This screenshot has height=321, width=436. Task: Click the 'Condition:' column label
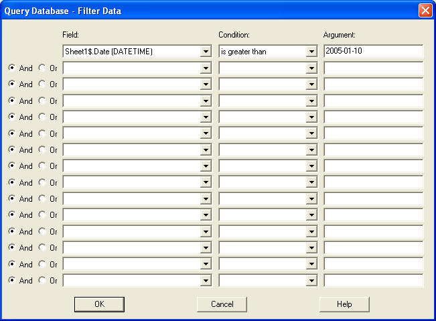pyautogui.click(x=234, y=35)
